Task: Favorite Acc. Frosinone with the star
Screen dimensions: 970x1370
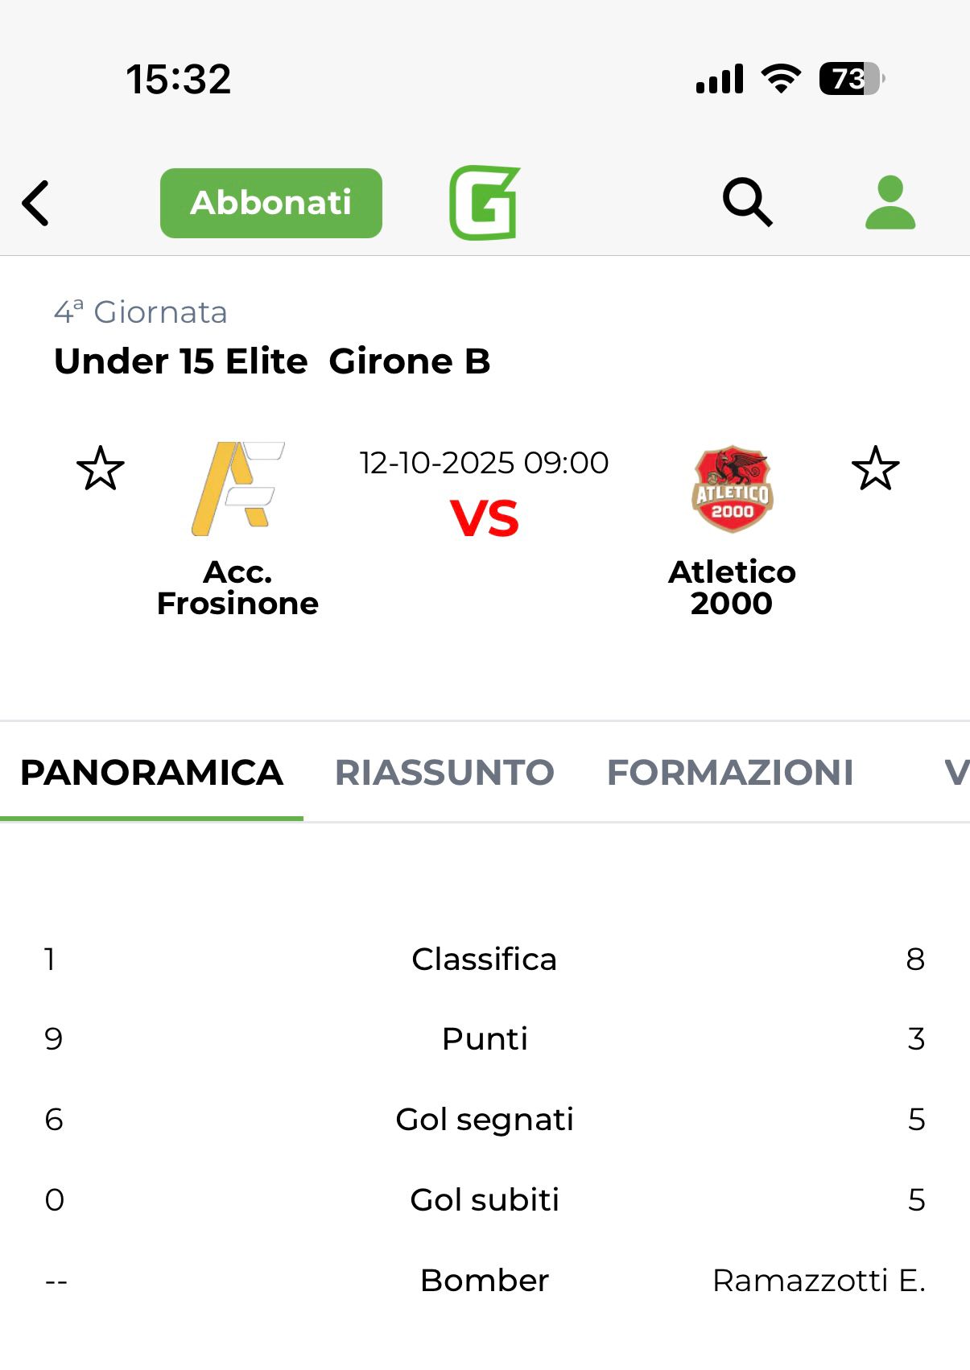Action: 101,468
